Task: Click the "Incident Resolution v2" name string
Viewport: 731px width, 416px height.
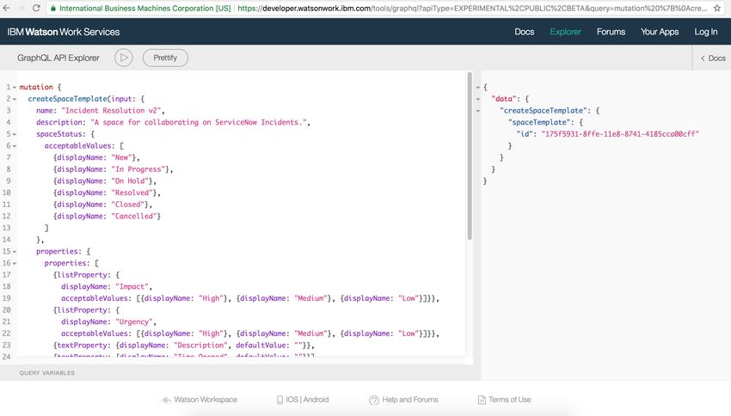Action: click(x=111, y=110)
